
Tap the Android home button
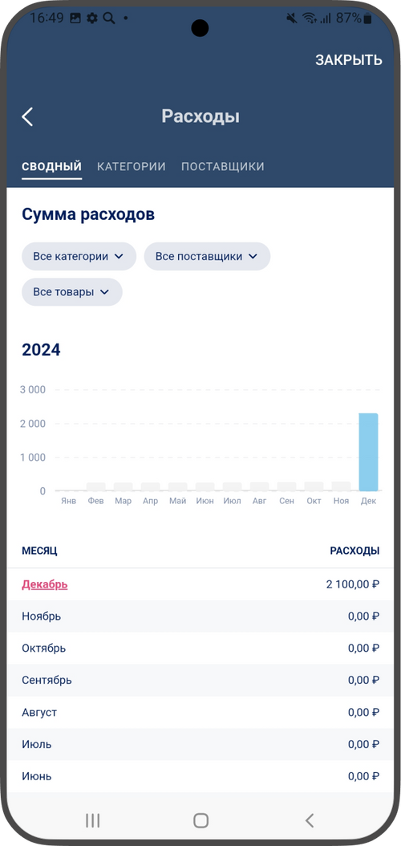(x=200, y=820)
